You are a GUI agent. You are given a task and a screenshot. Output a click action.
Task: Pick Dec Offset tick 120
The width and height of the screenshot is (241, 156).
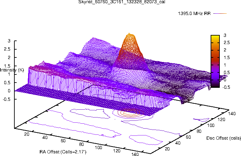pos(221,119)
